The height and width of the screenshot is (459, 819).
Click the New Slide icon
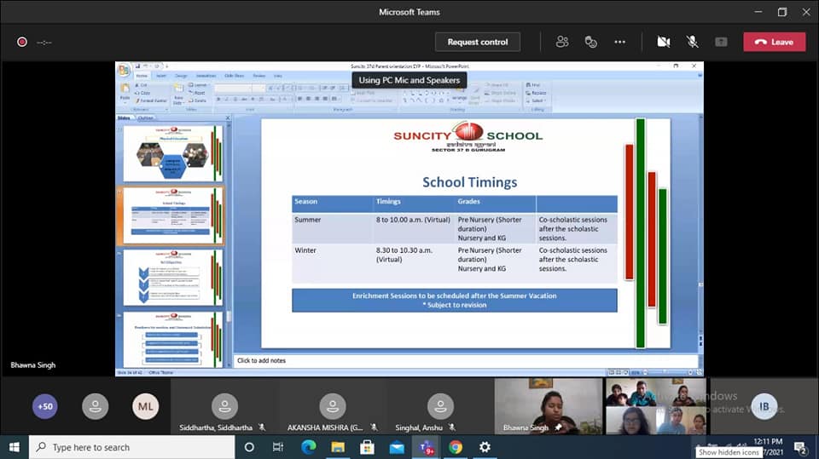[178, 88]
